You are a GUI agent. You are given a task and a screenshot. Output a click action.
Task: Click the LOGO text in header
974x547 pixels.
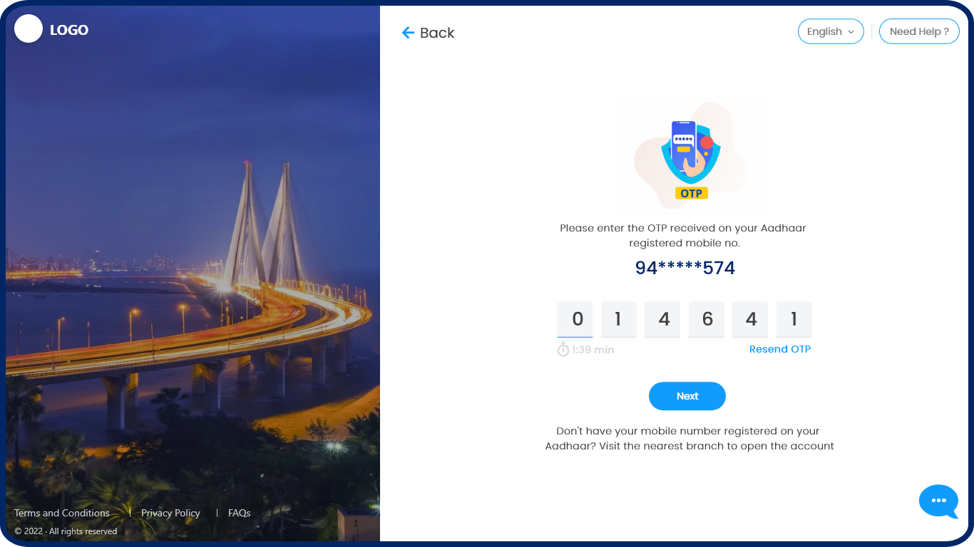[69, 30]
